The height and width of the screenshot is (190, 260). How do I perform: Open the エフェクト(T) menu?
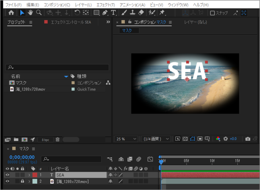[105, 5]
